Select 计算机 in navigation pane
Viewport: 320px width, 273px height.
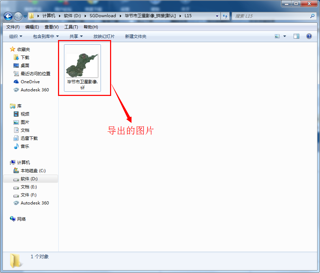pos(20,162)
